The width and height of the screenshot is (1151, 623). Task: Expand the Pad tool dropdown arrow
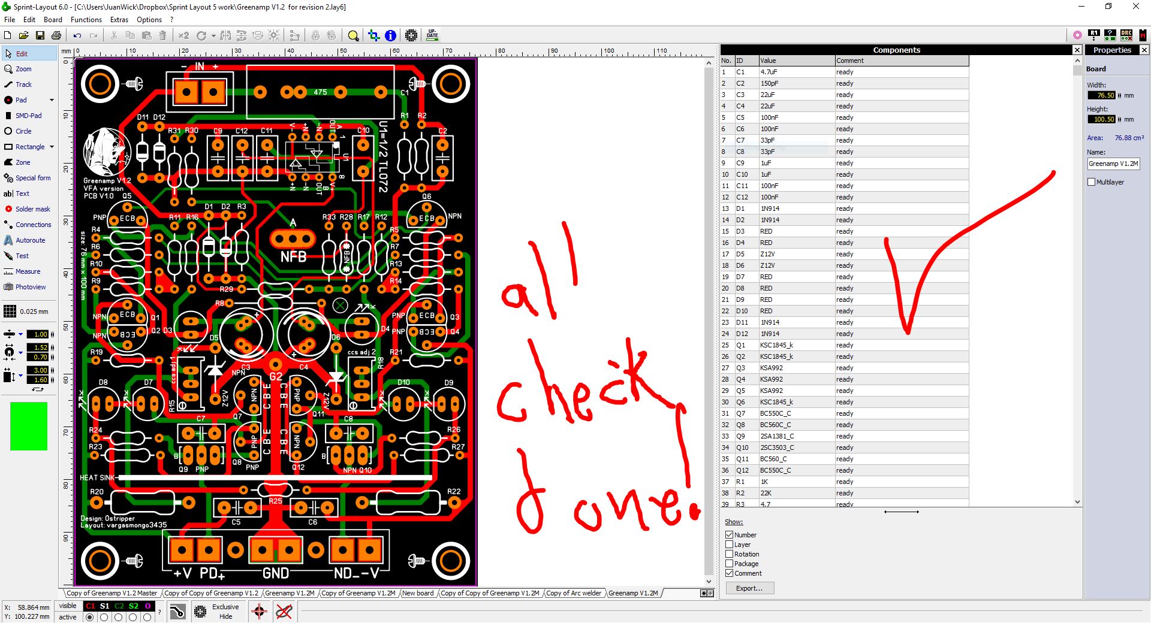[52, 100]
